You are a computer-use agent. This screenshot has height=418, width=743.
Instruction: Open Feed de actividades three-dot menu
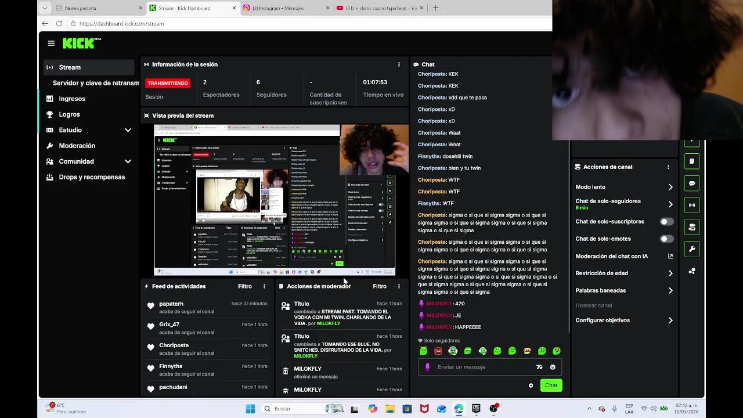click(x=264, y=286)
